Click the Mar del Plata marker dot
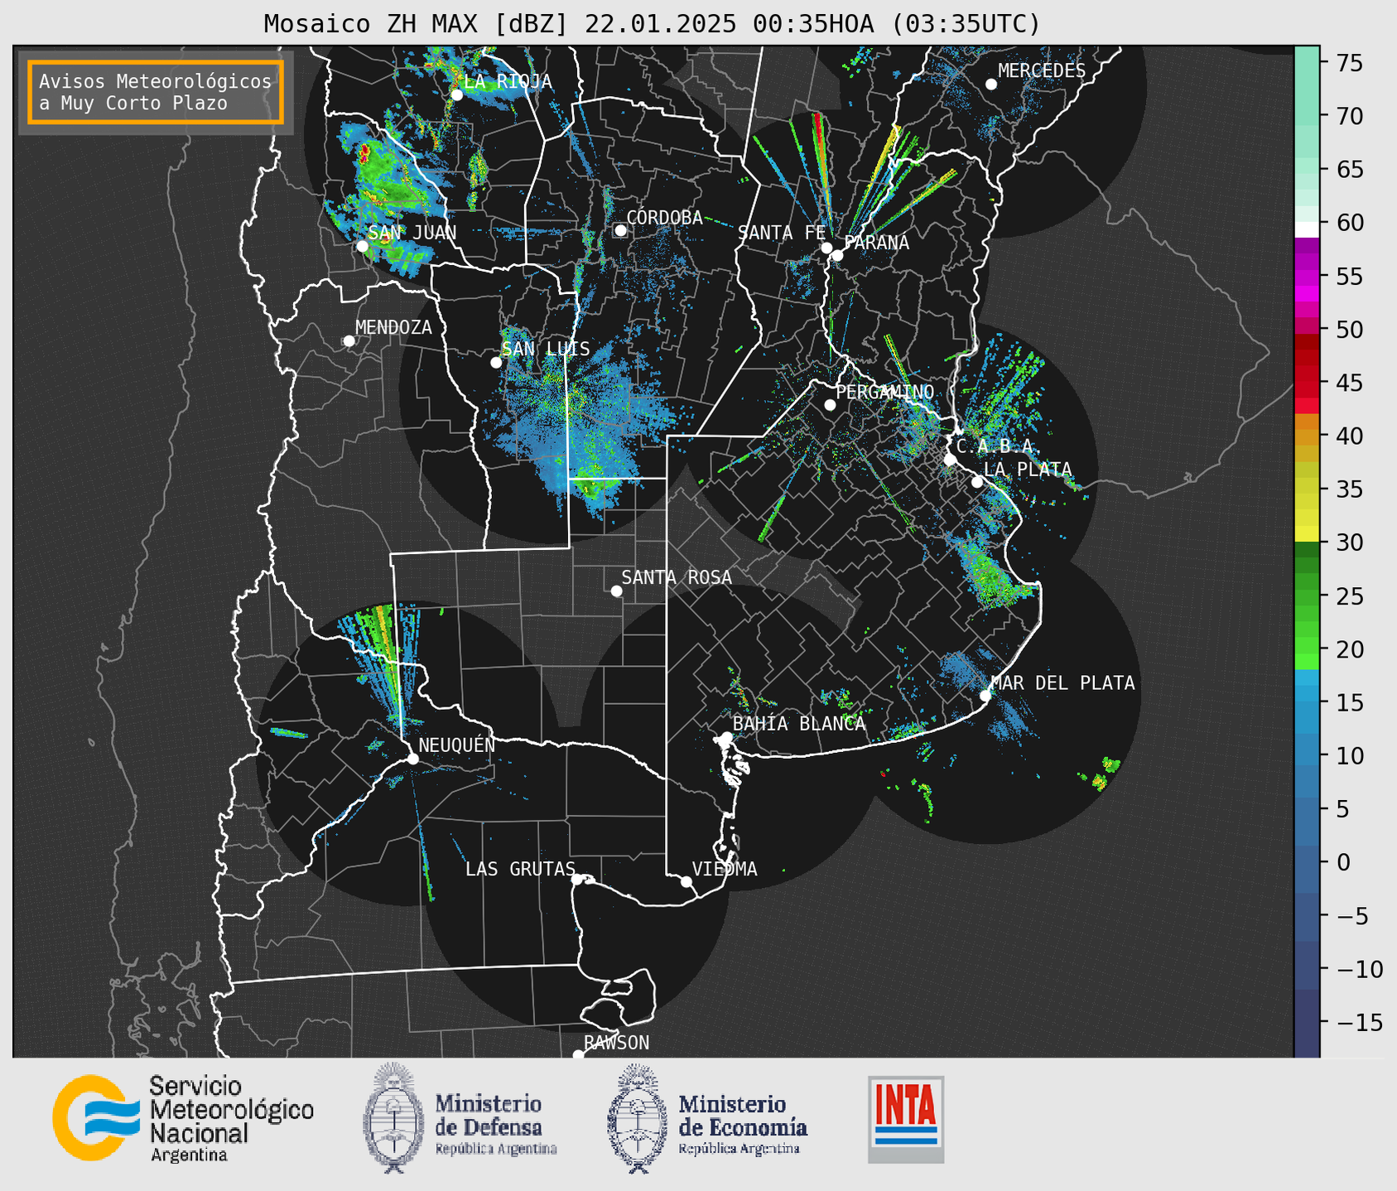This screenshot has width=1397, height=1191. point(985,695)
